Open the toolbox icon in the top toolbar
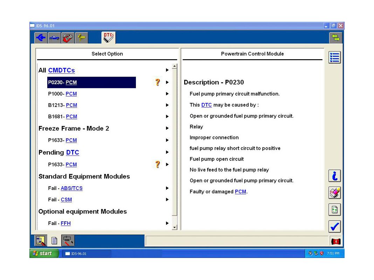Screen dimensions: 374x280 tap(67, 37)
